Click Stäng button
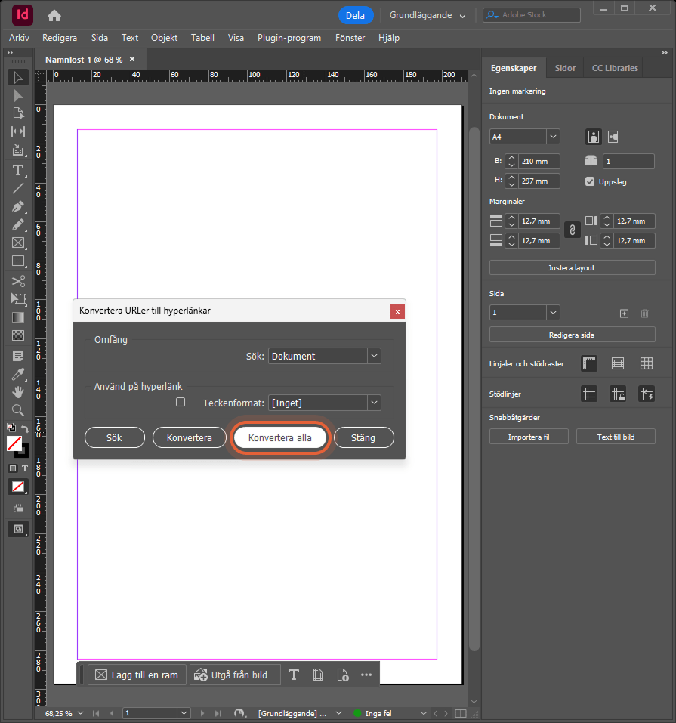676x723 pixels. point(363,437)
